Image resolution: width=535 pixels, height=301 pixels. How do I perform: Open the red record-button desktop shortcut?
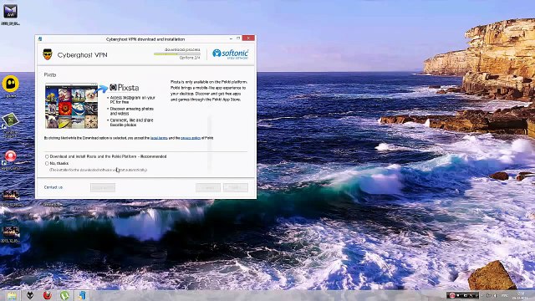11,156
